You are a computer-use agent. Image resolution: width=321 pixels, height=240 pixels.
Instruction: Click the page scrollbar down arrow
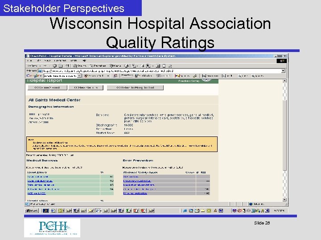click(284, 200)
